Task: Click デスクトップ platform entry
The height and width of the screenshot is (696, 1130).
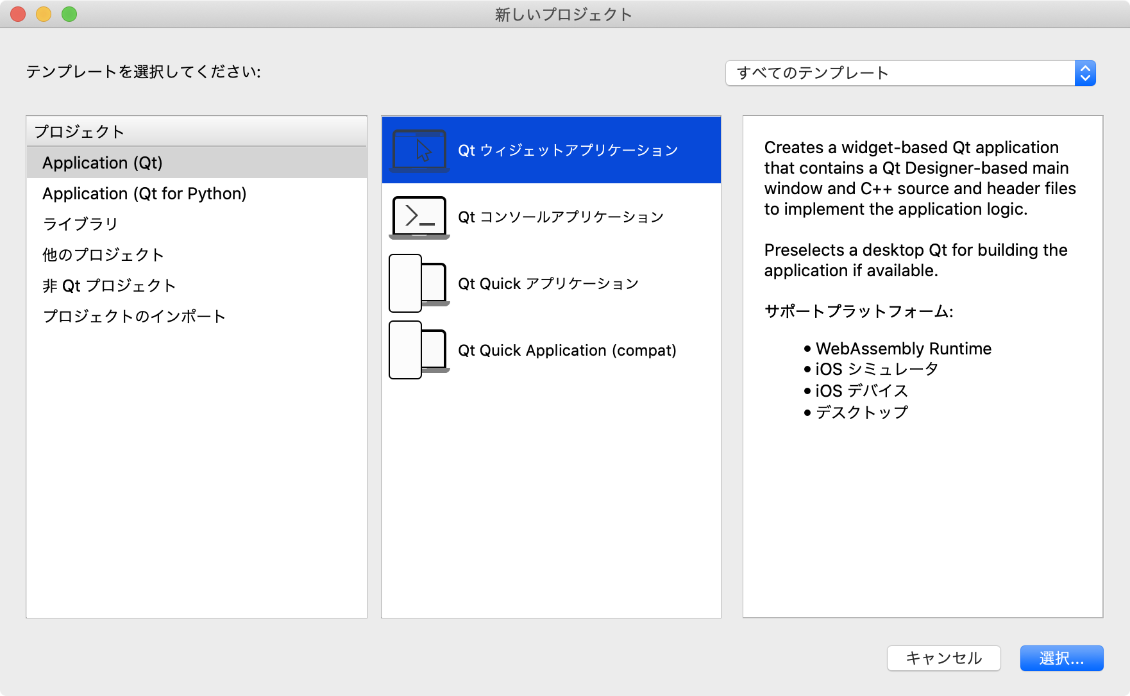Action: coord(861,412)
